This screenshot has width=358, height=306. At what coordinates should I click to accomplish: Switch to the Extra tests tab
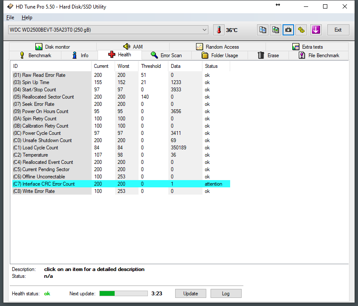pos(307,47)
